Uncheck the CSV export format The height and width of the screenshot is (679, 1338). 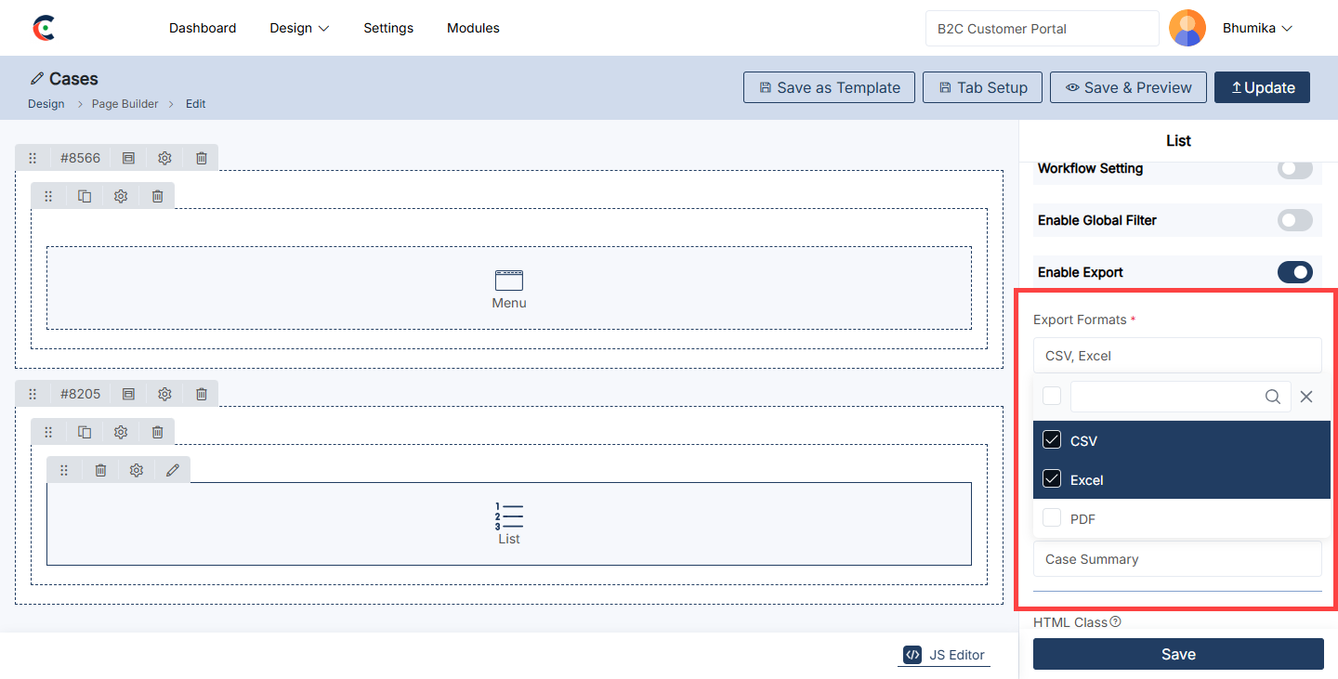(1052, 440)
